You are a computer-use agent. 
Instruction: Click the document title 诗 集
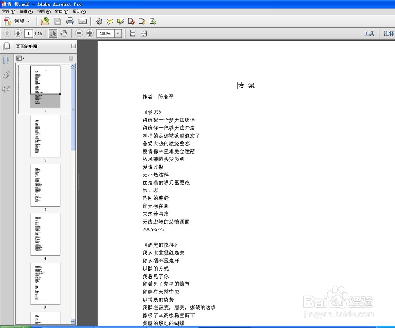246,85
